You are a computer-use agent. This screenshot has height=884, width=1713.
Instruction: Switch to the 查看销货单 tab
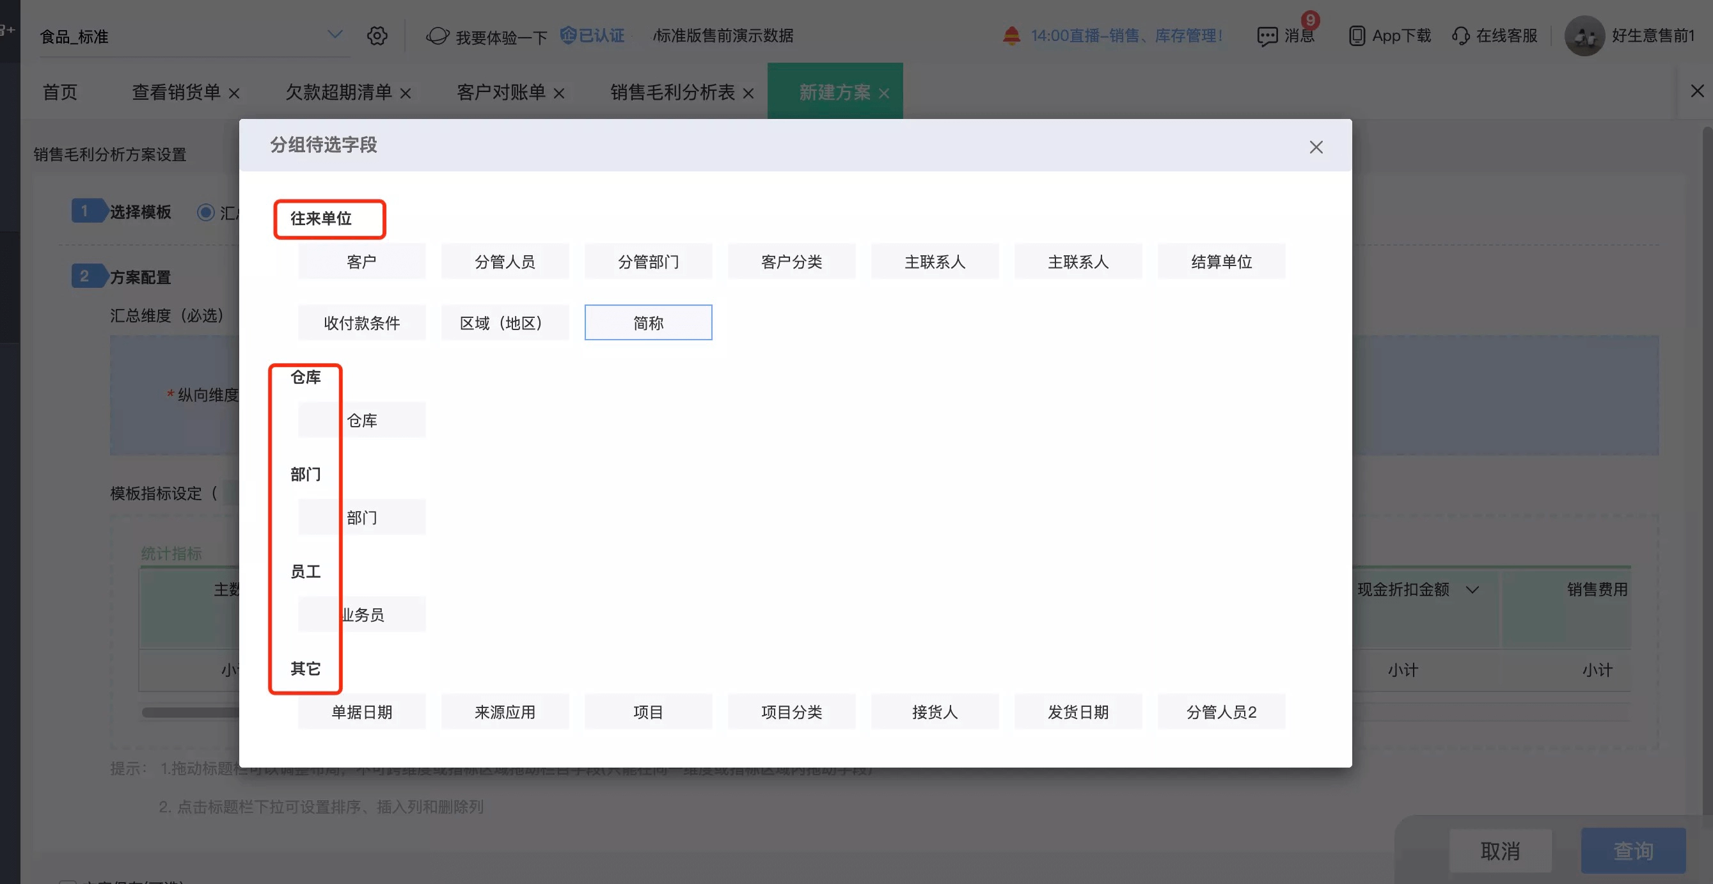[176, 92]
